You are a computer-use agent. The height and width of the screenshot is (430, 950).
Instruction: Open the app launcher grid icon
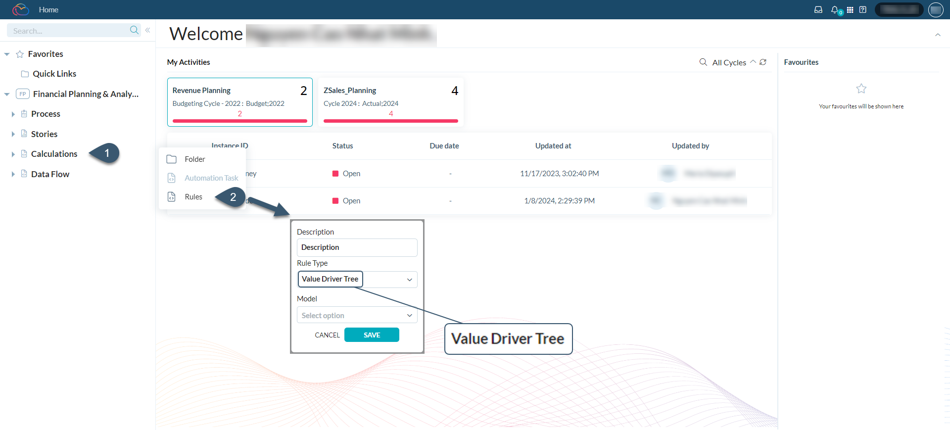coord(850,10)
